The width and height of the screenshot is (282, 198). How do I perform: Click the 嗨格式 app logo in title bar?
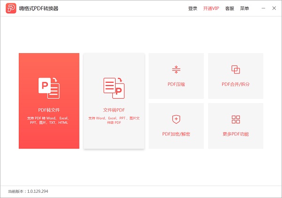(x=10, y=8)
